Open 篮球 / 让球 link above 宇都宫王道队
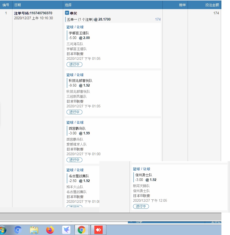230x235 pixels. pos(75,27)
